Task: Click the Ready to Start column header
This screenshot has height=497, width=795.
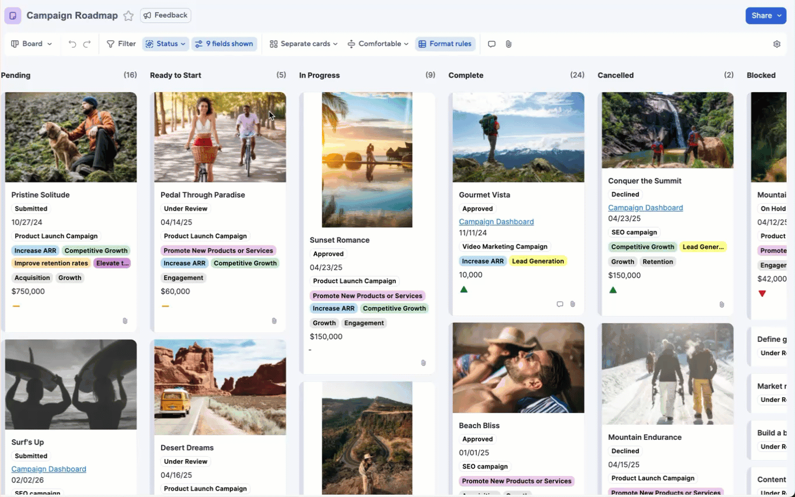Action: click(175, 75)
